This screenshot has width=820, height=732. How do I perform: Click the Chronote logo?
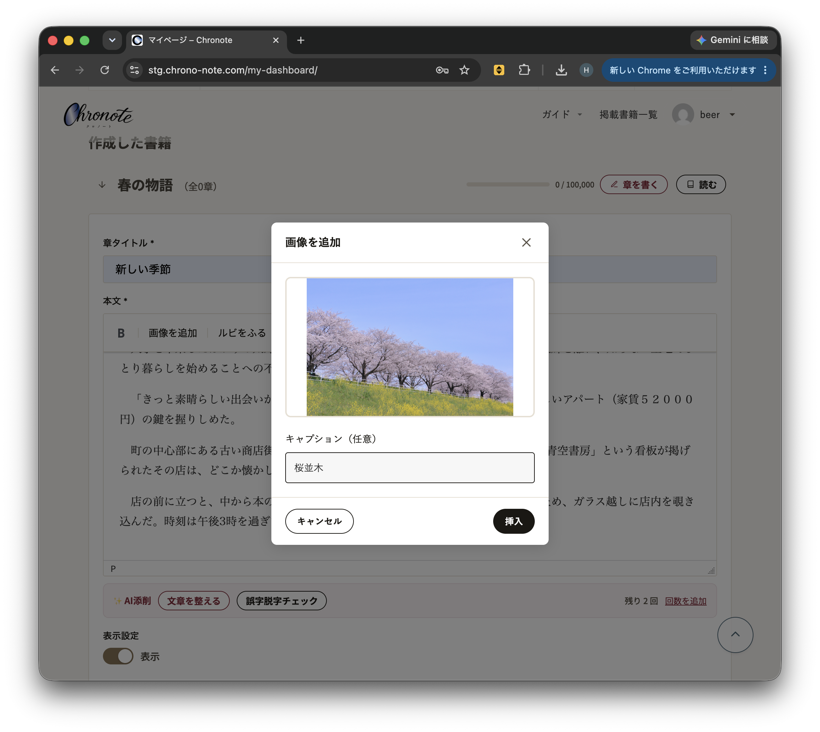98,115
